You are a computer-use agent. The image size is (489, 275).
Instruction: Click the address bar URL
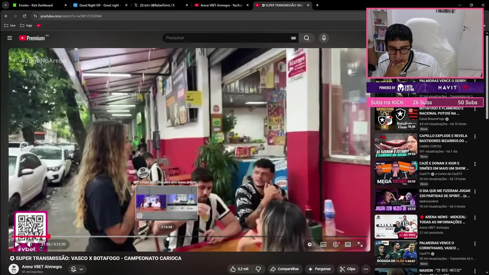point(71,16)
